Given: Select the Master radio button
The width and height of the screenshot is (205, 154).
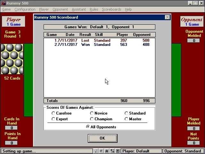Looking at the screenshot, I should [x=127, y=119].
